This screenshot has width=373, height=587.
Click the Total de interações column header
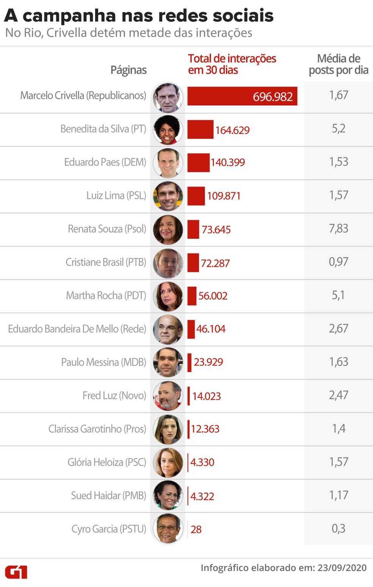click(232, 64)
